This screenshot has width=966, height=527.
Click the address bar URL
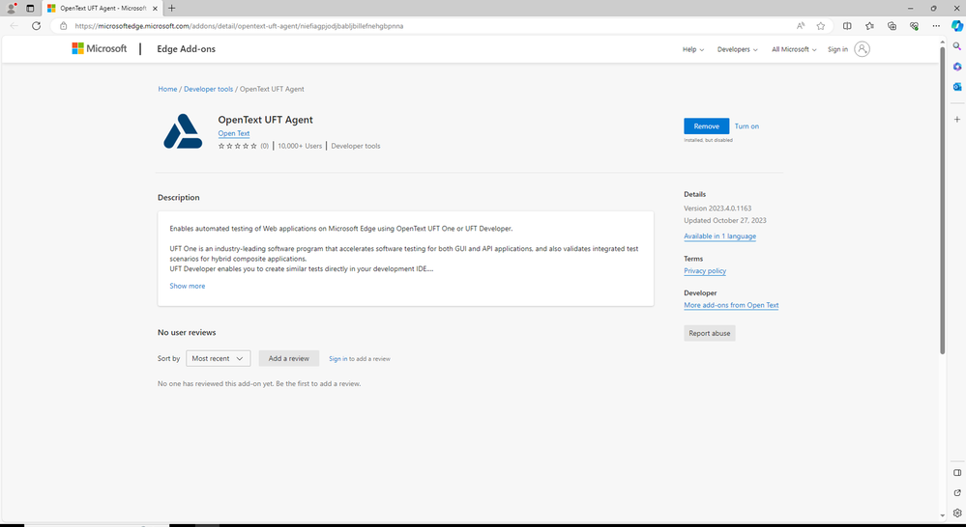239,26
